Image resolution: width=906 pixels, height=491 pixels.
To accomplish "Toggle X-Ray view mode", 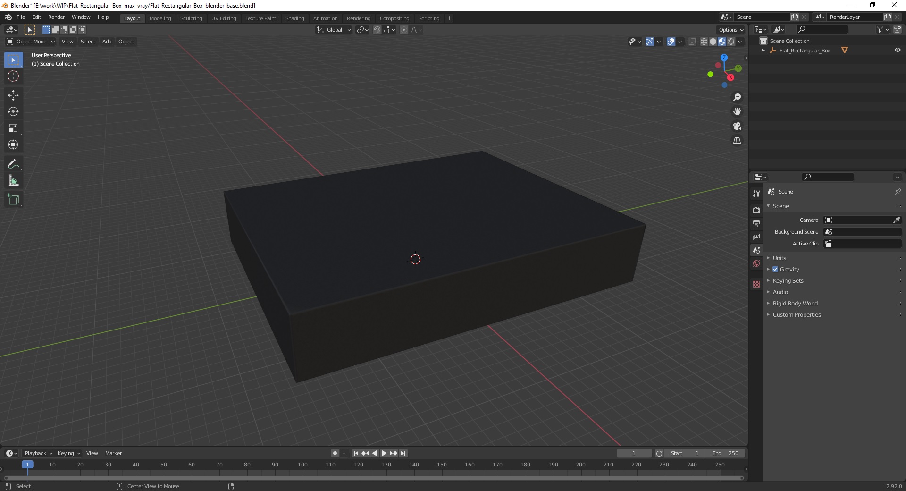I will point(692,42).
